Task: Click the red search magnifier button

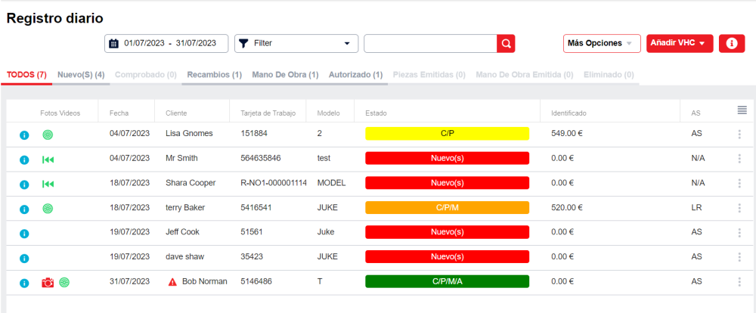Action: pos(506,44)
